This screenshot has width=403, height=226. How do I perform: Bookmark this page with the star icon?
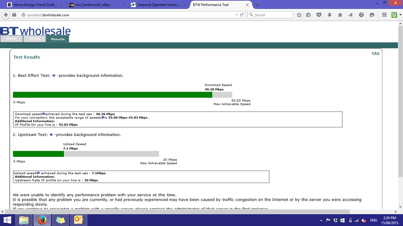tap(299, 15)
